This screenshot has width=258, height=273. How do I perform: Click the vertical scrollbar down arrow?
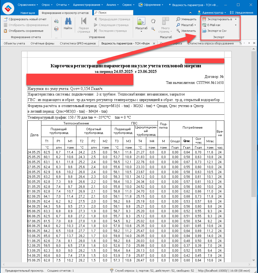pyautogui.click(x=254, y=260)
